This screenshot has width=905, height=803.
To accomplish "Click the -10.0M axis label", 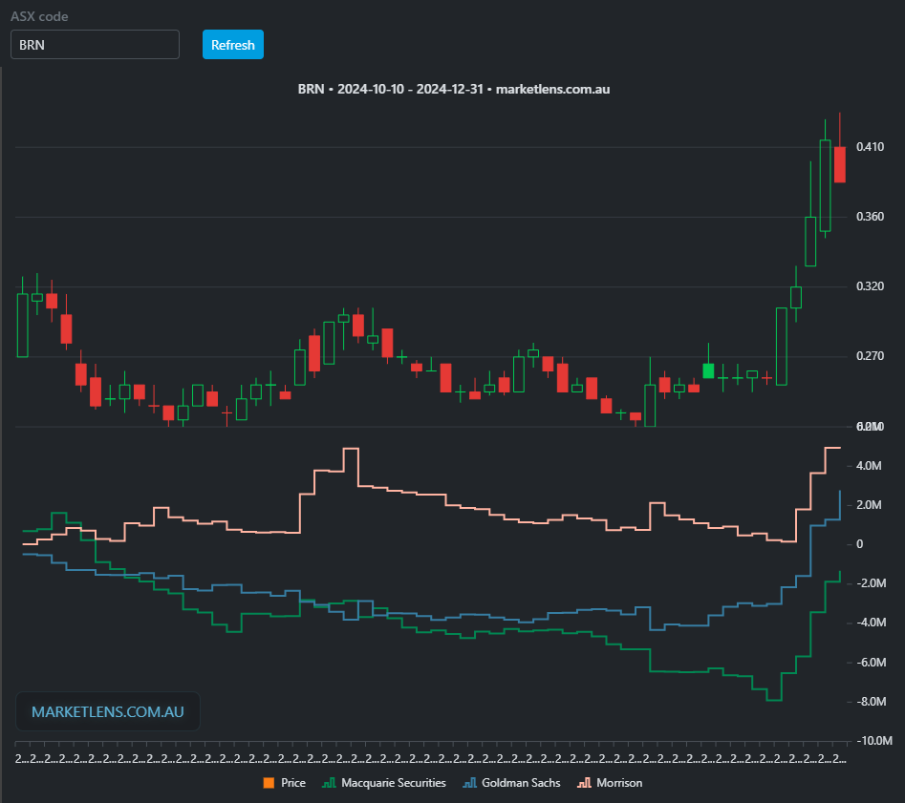I will point(874,741).
